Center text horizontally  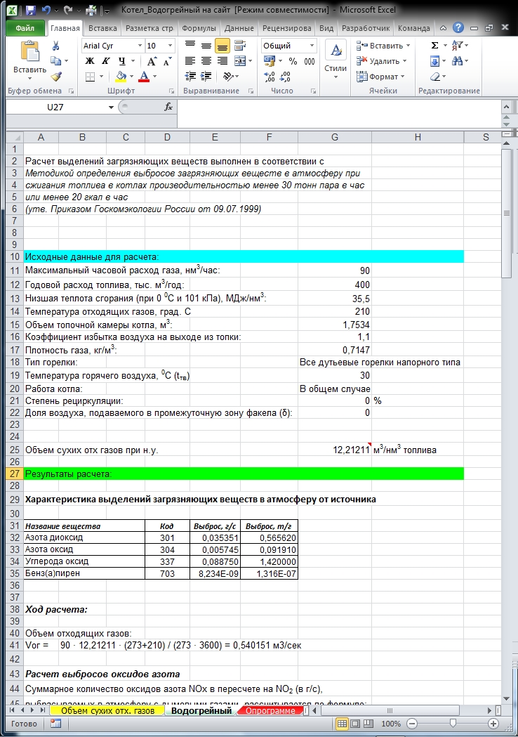(206, 61)
